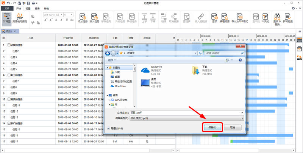Switch to the 报告 ribbon tab
303x153 pixels.
pos(37,8)
